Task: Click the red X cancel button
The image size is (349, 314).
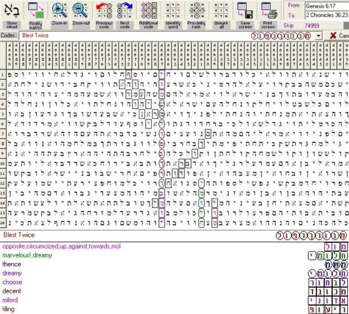Action: tap(333, 35)
